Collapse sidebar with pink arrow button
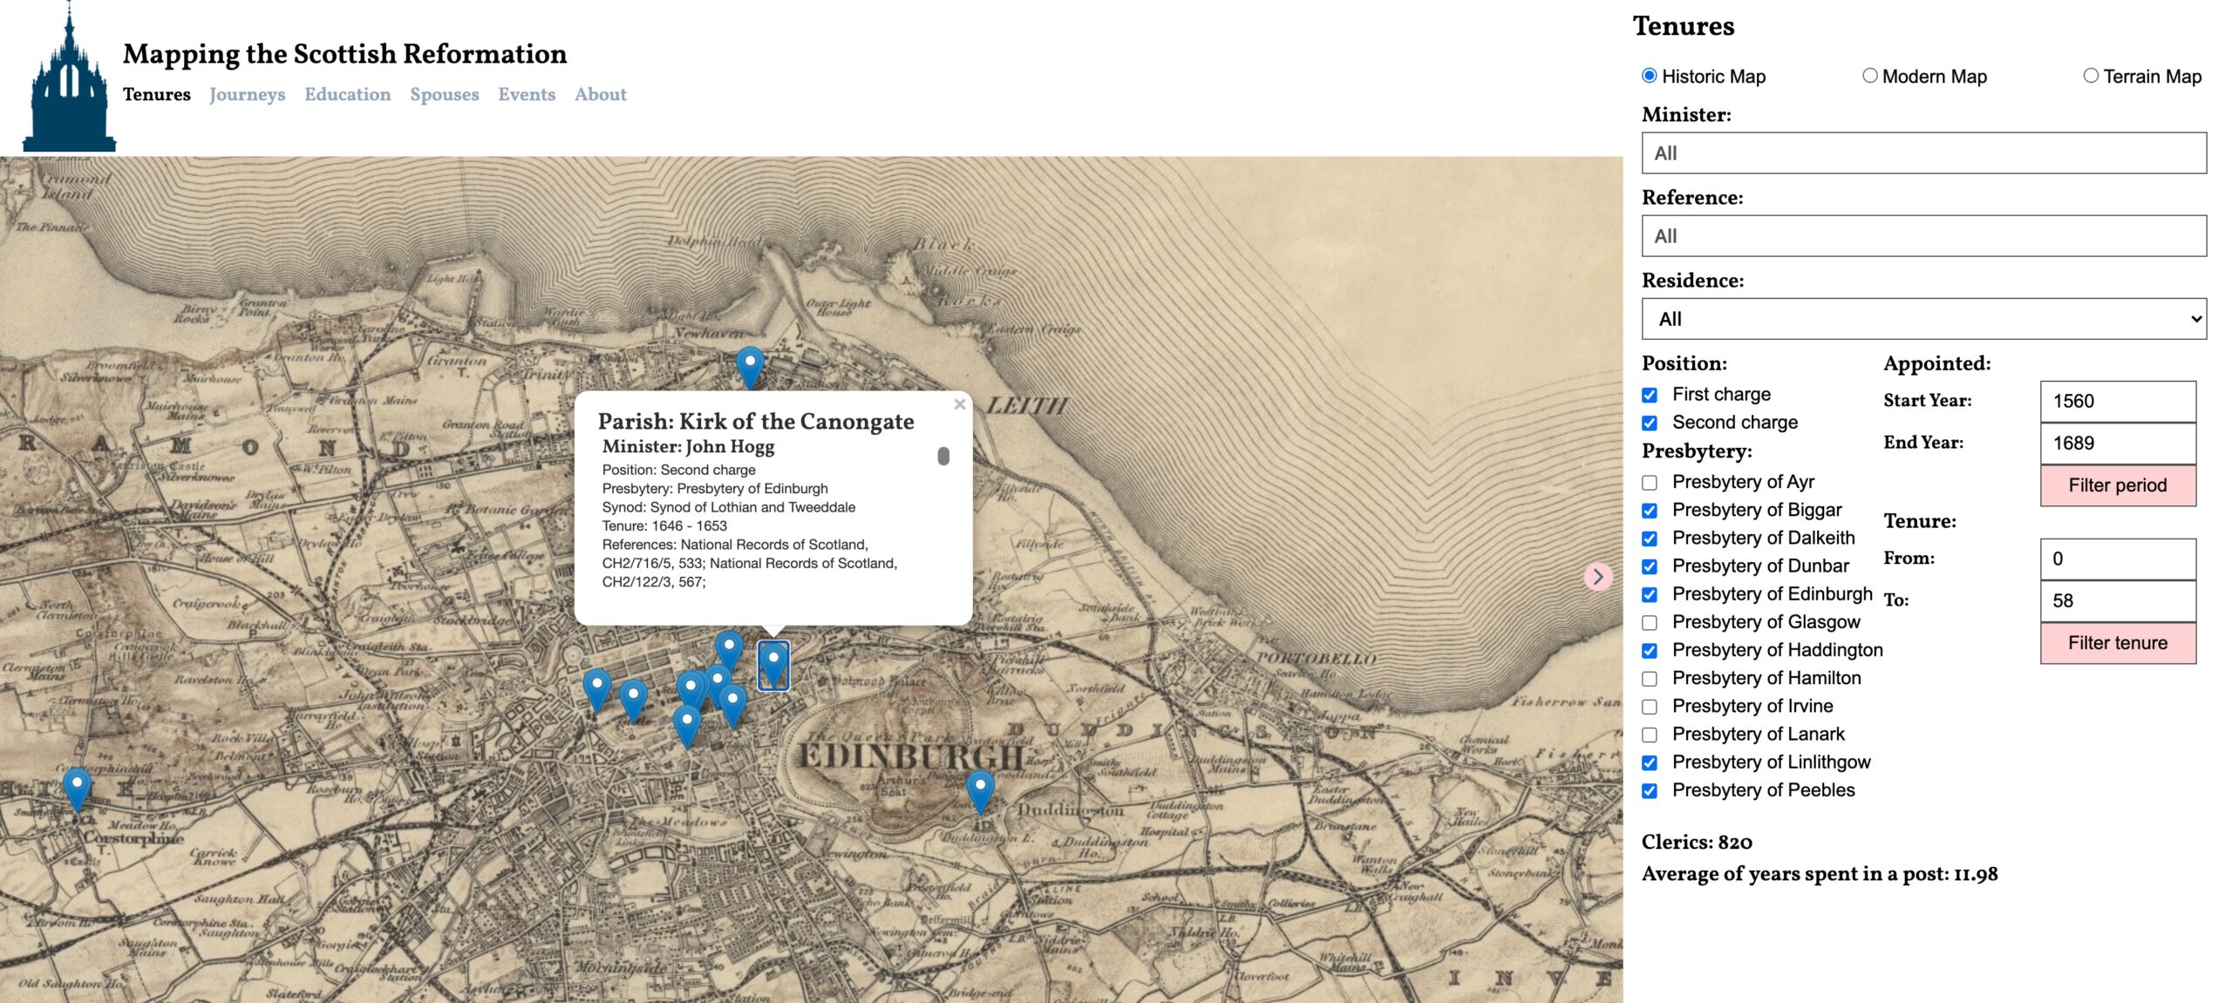This screenshot has height=1003, width=2232. (x=1598, y=576)
